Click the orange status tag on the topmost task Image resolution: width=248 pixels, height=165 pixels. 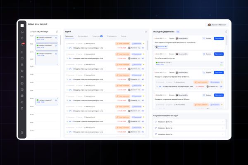pyautogui.click(x=123, y=44)
